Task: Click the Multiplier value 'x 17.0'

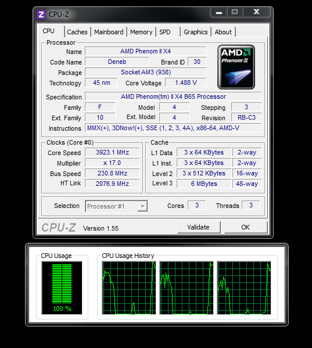Action: (112, 163)
